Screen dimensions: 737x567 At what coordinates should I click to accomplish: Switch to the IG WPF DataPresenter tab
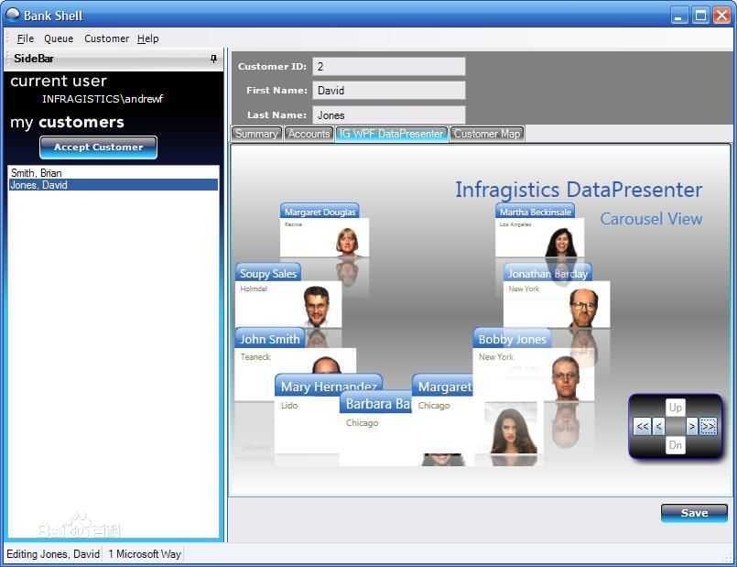coord(392,134)
